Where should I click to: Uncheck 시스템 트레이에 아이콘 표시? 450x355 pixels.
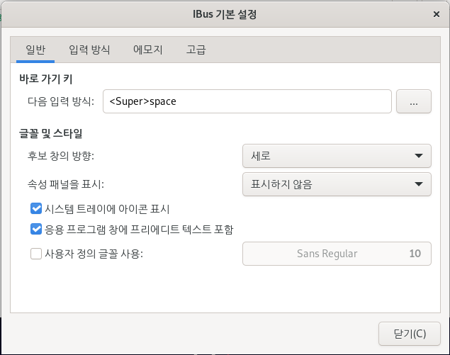coord(36,208)
